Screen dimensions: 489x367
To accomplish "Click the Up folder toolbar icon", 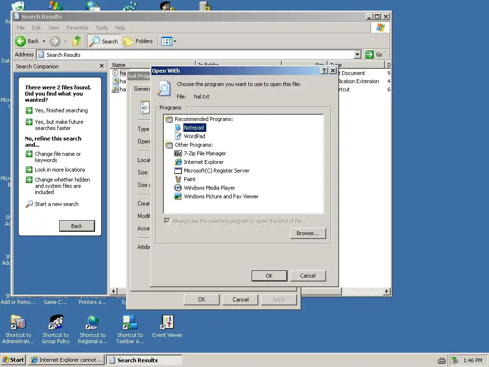I will tap(77, 41).
